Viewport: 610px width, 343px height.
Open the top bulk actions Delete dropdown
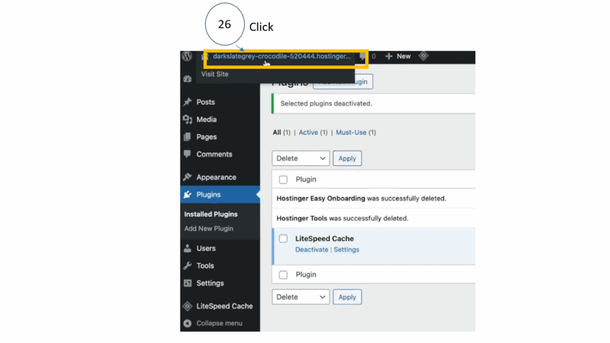coord(301,159)
